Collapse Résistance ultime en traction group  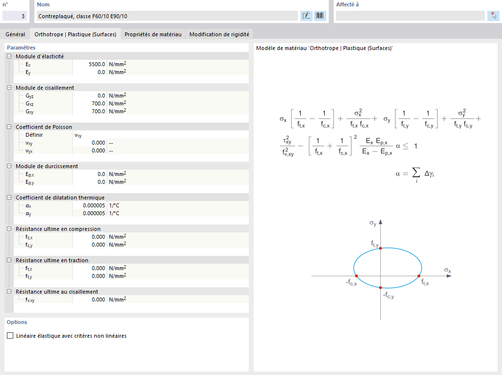(9, 260)
